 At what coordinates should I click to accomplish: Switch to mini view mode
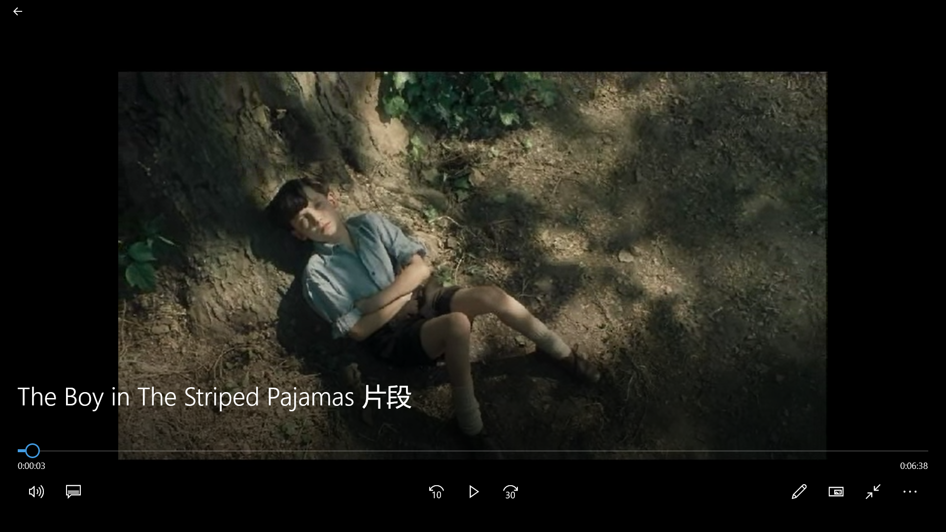tap(836, 492)
